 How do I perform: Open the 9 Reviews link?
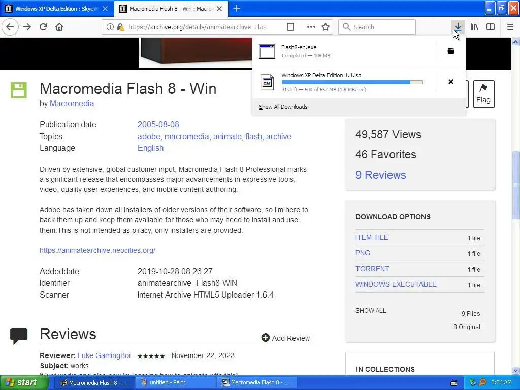click(381, 175)
